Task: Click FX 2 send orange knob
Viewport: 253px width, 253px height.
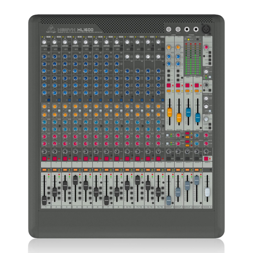Action: 178,47
